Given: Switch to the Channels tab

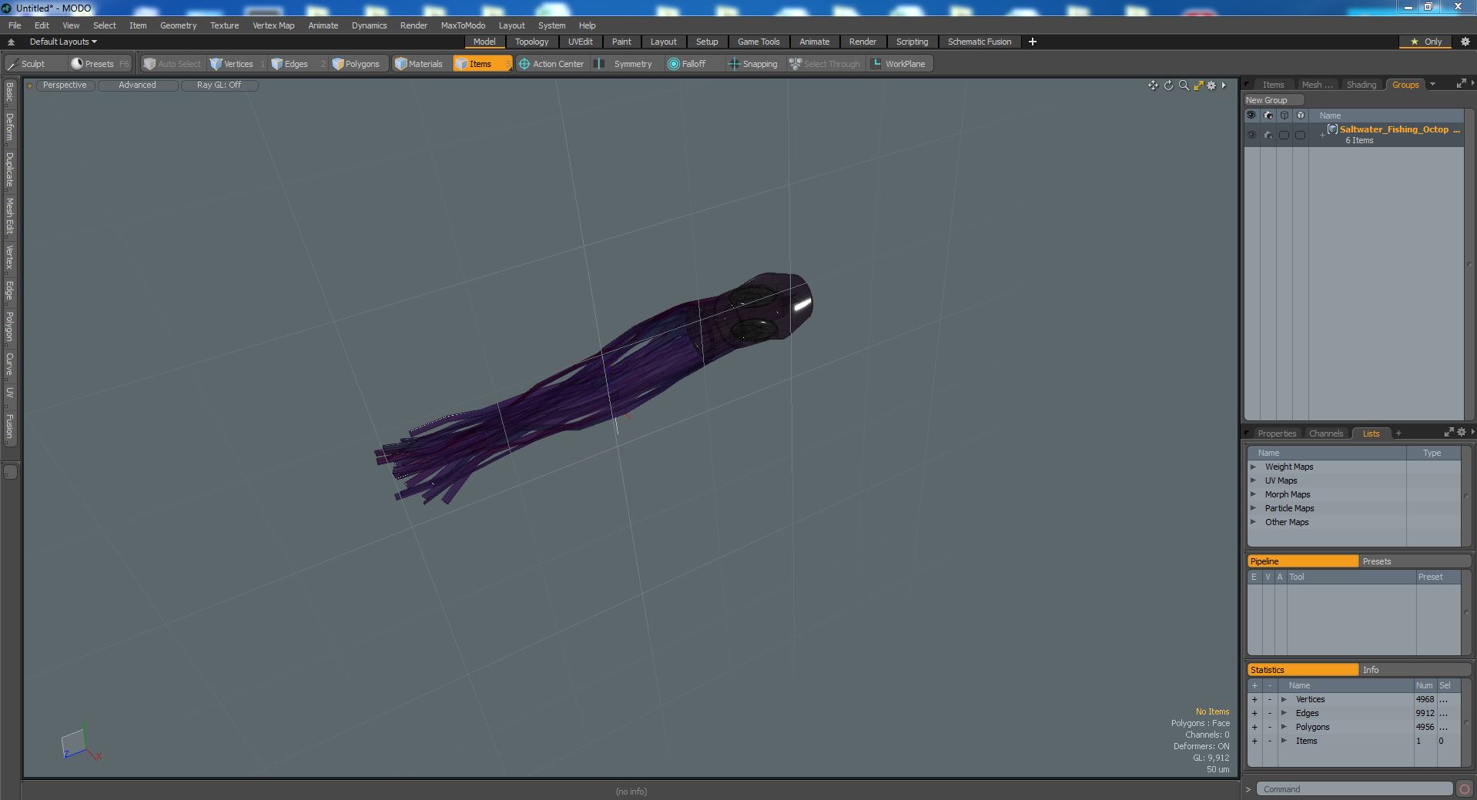Looking at the screenshot, I should click(x=1325, y=433).
